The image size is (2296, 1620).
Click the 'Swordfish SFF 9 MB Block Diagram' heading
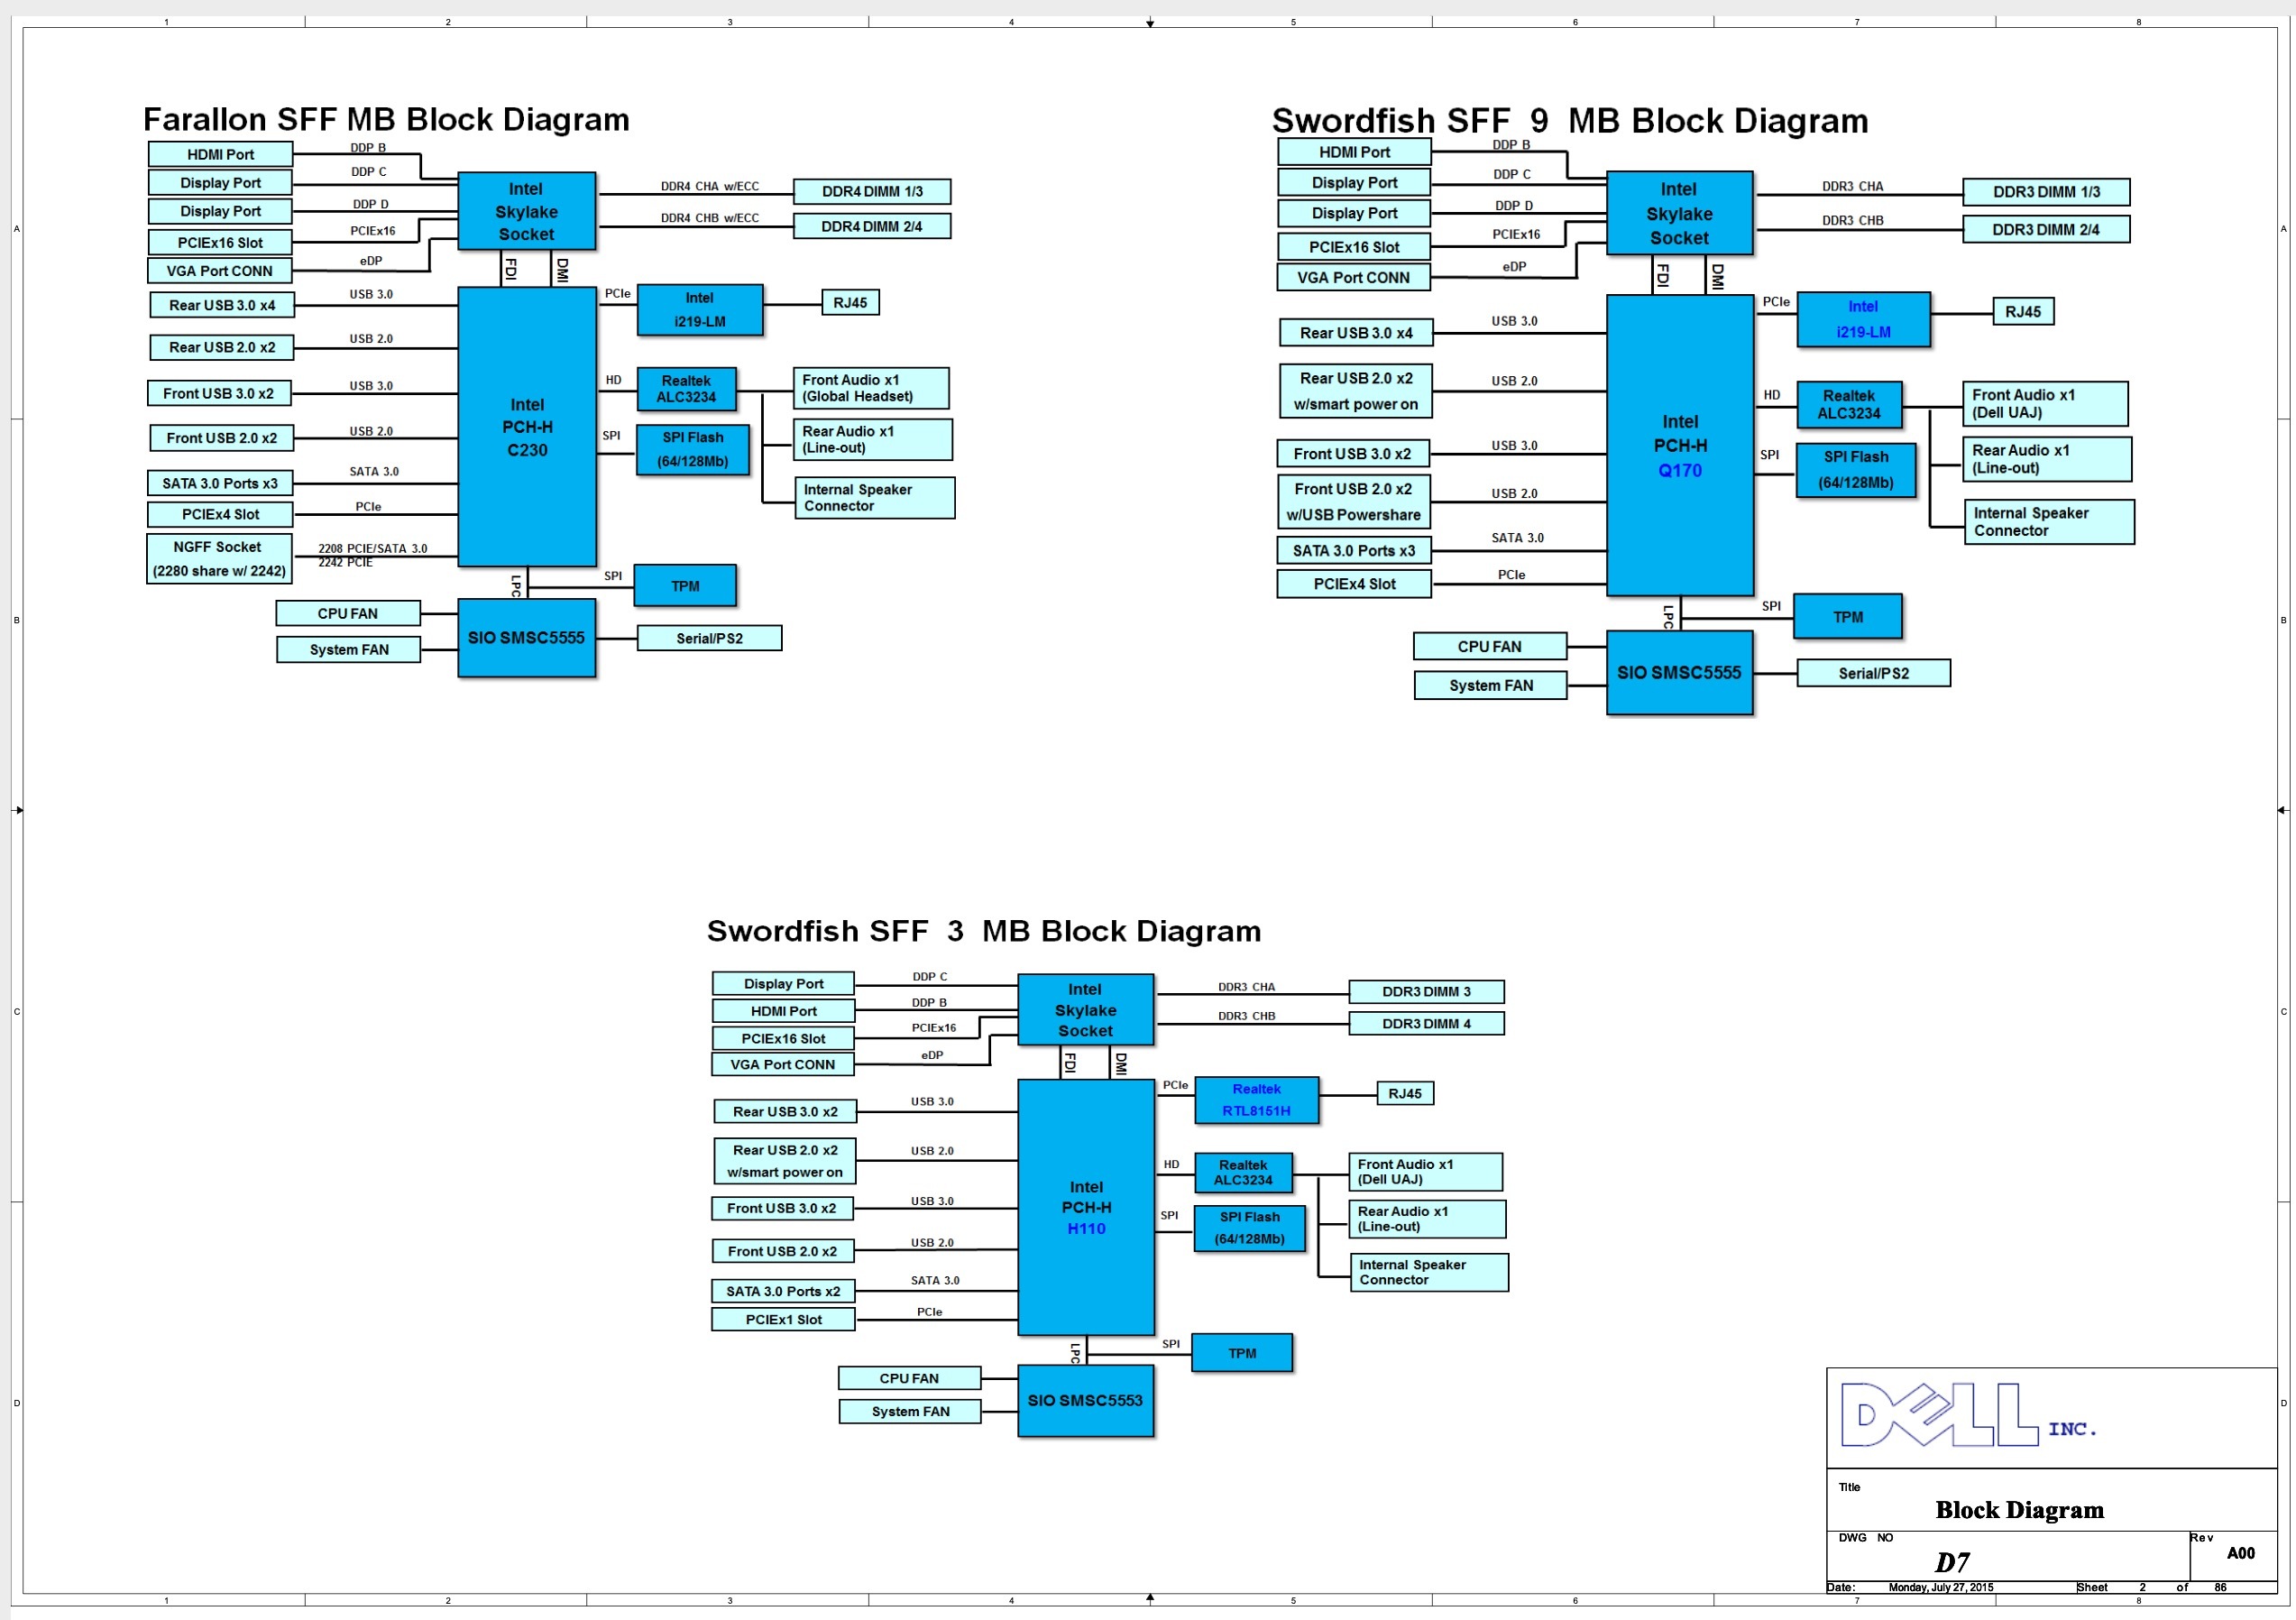1570,121
